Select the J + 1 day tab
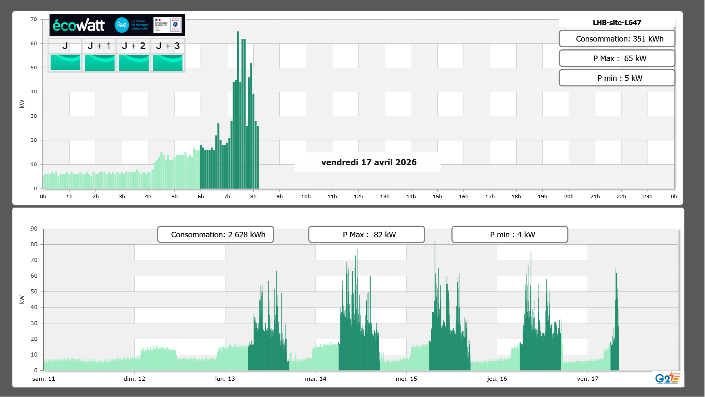The image size is (705, 397). (x=99, y=46)
